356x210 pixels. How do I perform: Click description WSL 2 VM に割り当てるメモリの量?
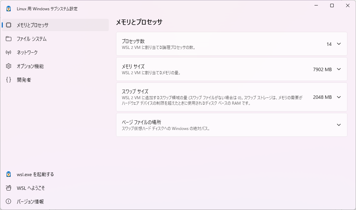(151, 73)
